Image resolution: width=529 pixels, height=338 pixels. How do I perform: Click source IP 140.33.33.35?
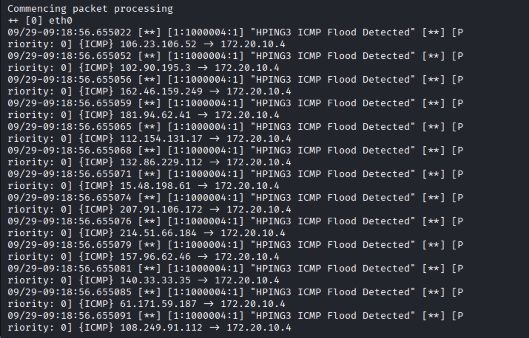155,280
